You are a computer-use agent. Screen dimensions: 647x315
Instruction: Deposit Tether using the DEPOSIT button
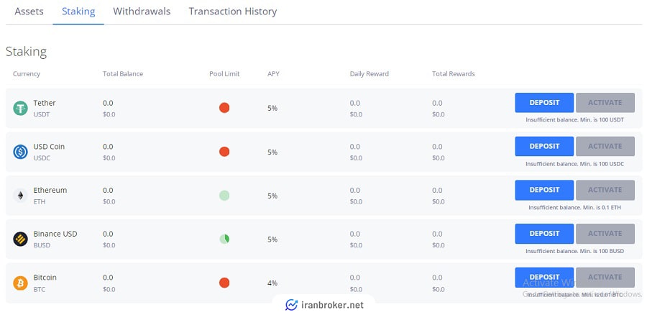tap(544, 103)
